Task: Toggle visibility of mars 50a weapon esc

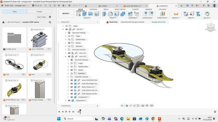Action: (x=72, y=84)
